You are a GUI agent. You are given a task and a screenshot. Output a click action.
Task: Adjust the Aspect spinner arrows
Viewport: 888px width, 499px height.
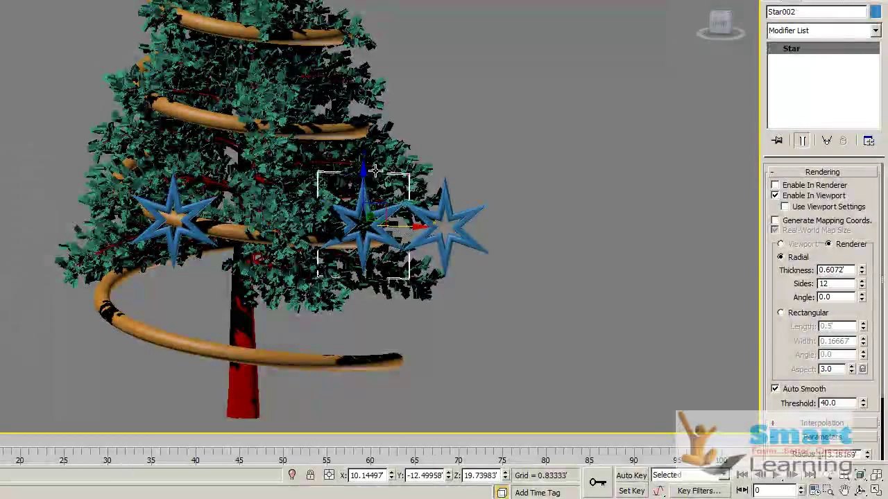[x=852, y=369]
